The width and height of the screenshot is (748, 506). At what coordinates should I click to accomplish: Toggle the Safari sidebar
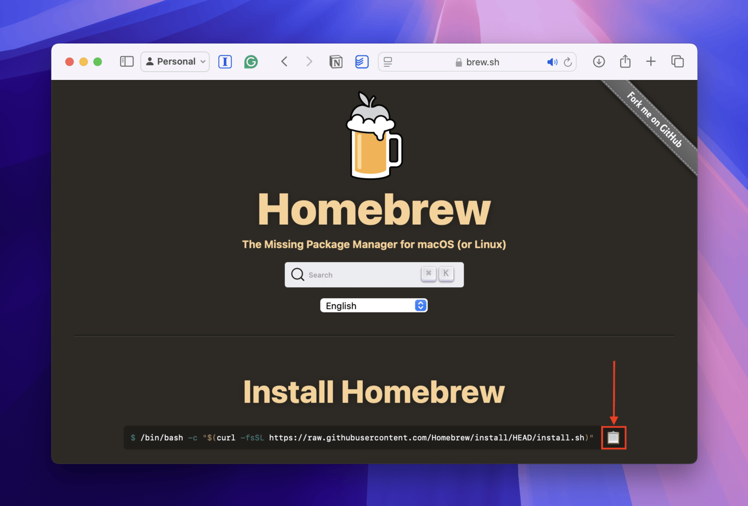[x=127, y=61]
